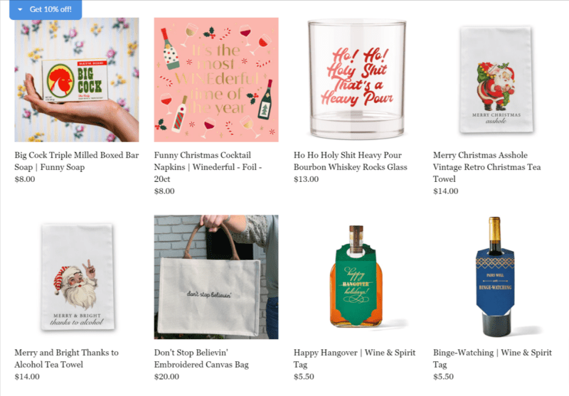The image size is (569, 396).
Task: Open the Big Cock soap product image
Action: pyautogui.click(x=77, y=80)
